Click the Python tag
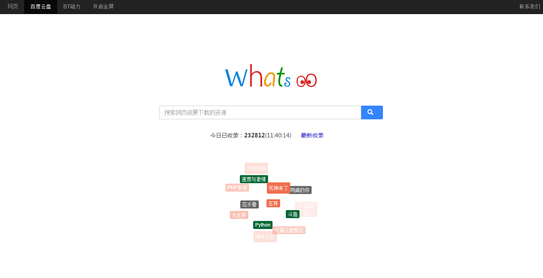The height and width of the screenshot is (278, 543). 262,225
